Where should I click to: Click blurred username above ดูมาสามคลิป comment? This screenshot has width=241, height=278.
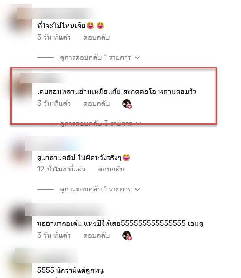point(54,143)
